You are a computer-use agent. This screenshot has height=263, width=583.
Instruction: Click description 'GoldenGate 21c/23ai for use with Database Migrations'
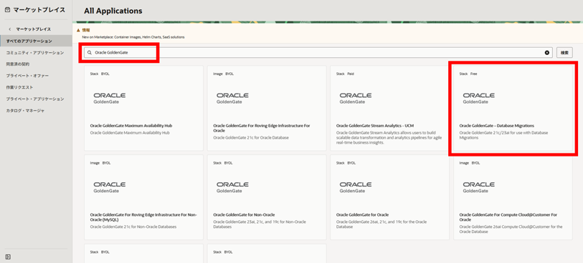tap(504, 135)
